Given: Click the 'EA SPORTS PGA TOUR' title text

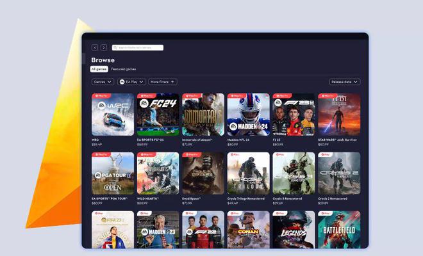Looking at the screenshot, I should [x=110, y=198].
